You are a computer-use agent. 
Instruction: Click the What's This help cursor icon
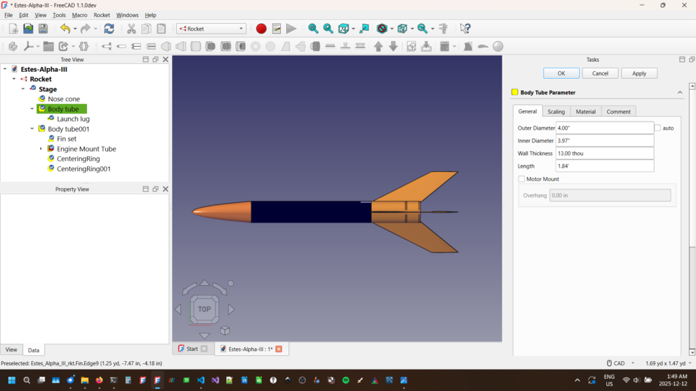[x=465, y=29]
